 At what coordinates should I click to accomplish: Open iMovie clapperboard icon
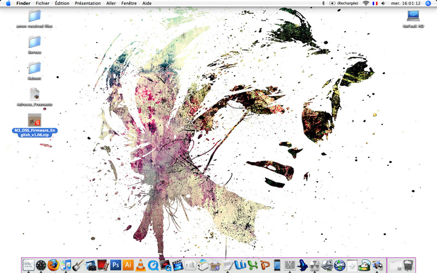click(x=178, y=265)
